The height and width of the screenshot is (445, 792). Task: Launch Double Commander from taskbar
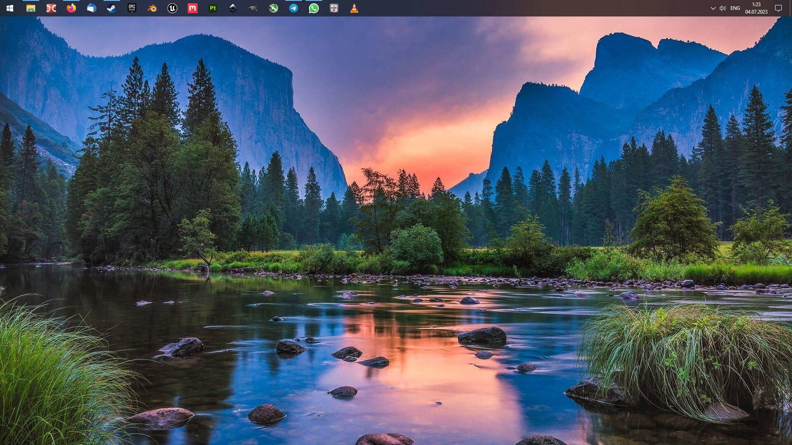pyautogui.click(x=51, y=8)
